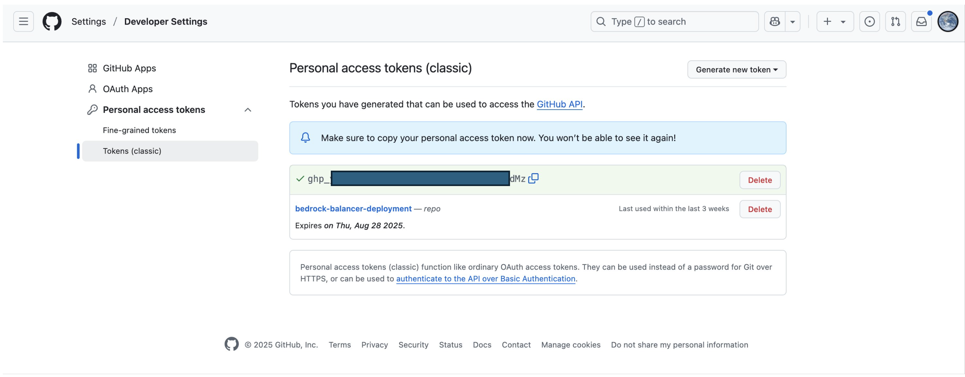Click the Personal access tokens (classic) heading

point(380,68)
